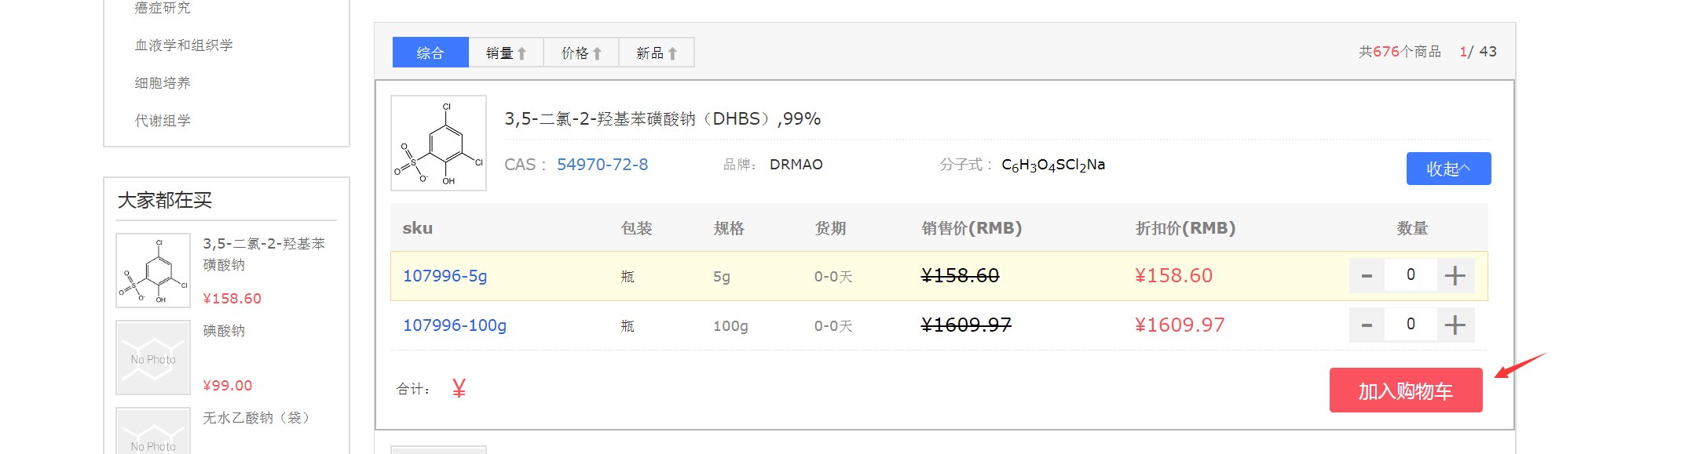Click 加入购物车 add to cart button
The width and height of the screenshot is (1698, 454).
tap(1405, 390)
